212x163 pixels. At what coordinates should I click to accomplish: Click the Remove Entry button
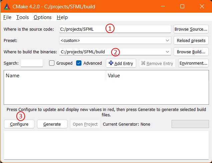point(157,63)
